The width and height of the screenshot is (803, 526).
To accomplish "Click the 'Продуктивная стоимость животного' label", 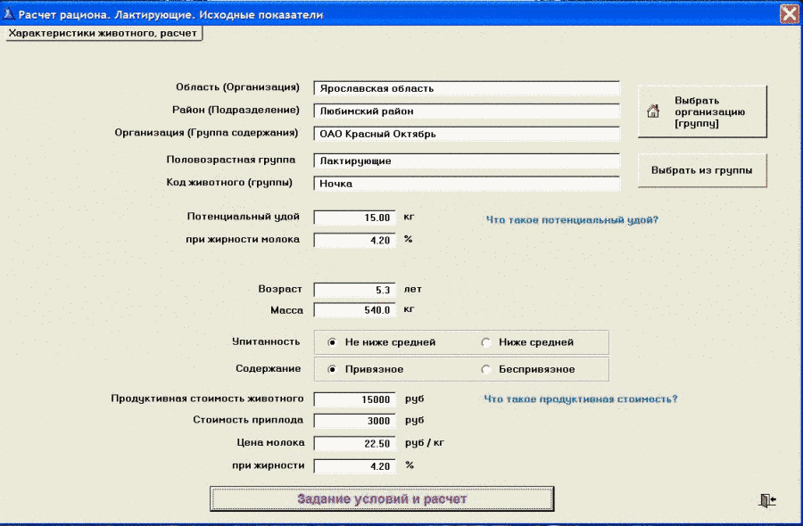I will [207, 399].
